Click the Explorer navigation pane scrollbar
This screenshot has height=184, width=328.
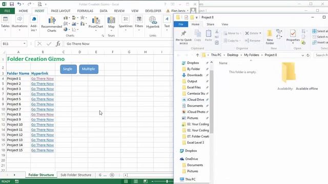click(212, 102)
